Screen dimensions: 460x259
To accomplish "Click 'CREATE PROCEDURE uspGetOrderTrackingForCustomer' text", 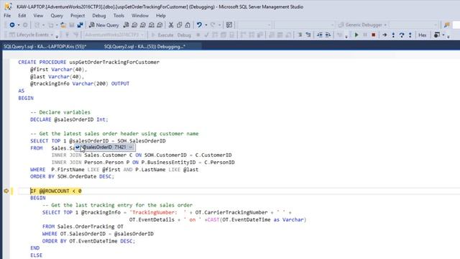I will (89, 63).
